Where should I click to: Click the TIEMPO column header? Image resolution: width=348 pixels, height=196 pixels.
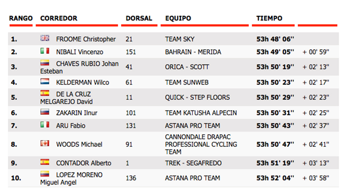(x=269, y=18)
